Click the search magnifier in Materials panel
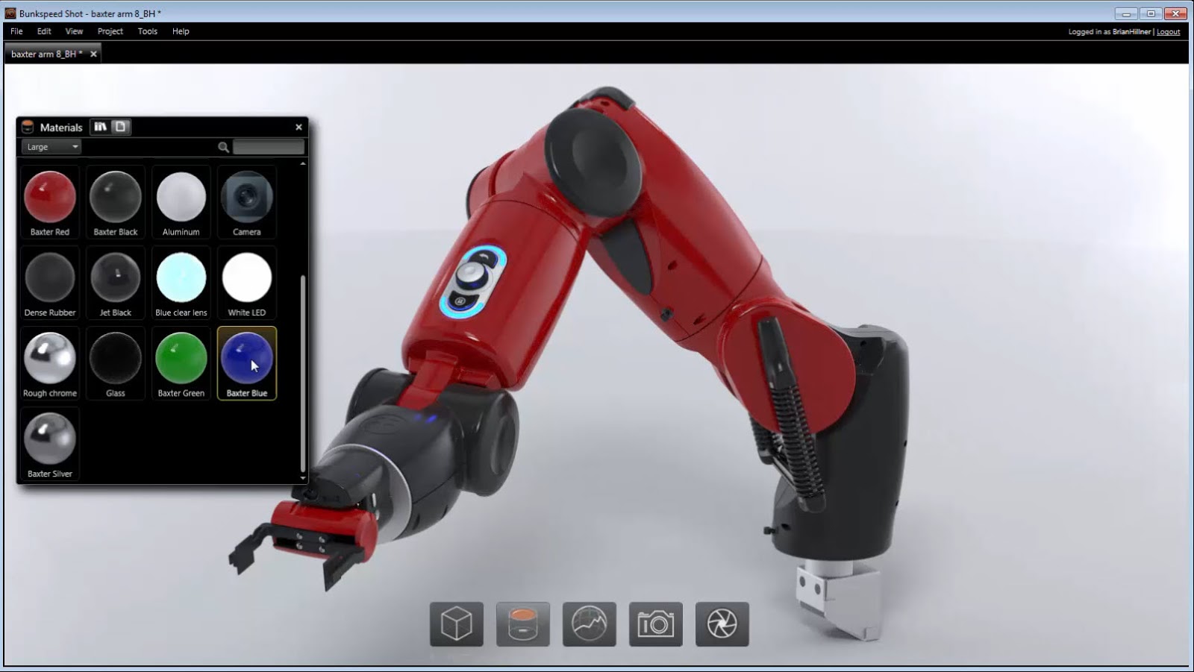The width and height of the screenshot is (1194, 672). [224, 146]
